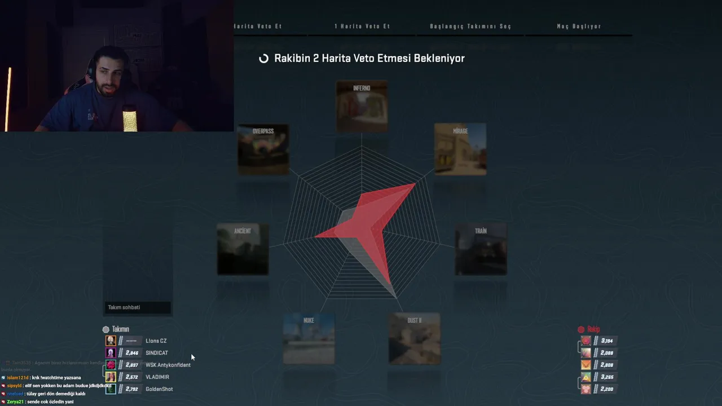Click opponent rating '2,088'

[x=607, y=353]
